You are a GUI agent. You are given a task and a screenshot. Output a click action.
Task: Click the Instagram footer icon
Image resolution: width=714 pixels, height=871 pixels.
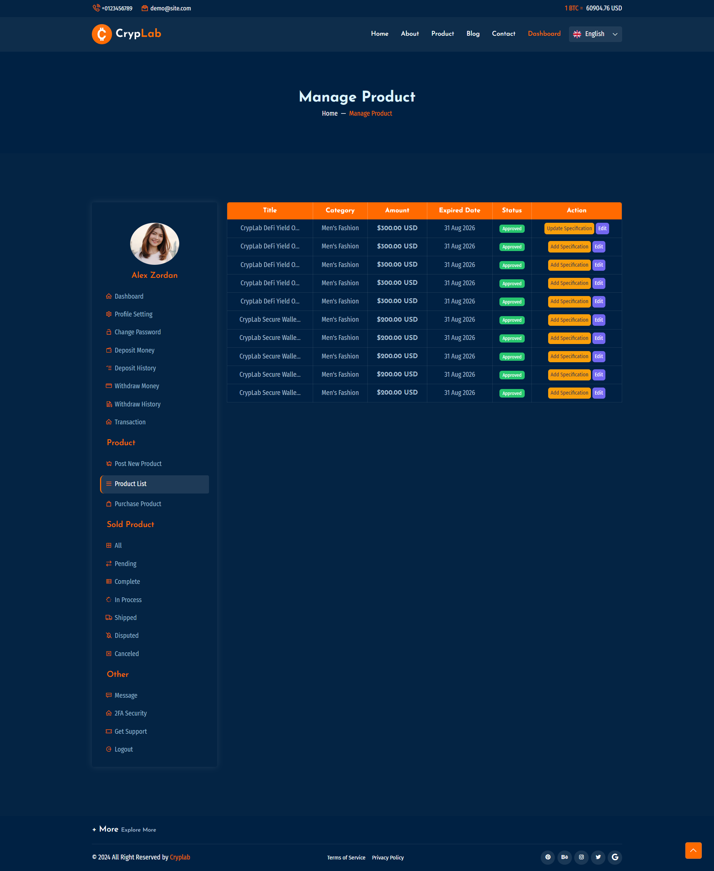coord(581,857)
